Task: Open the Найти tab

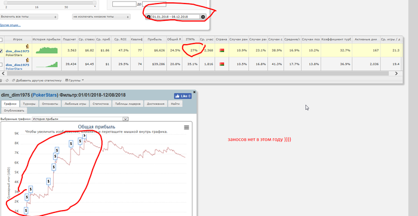Action: (176, 104)
